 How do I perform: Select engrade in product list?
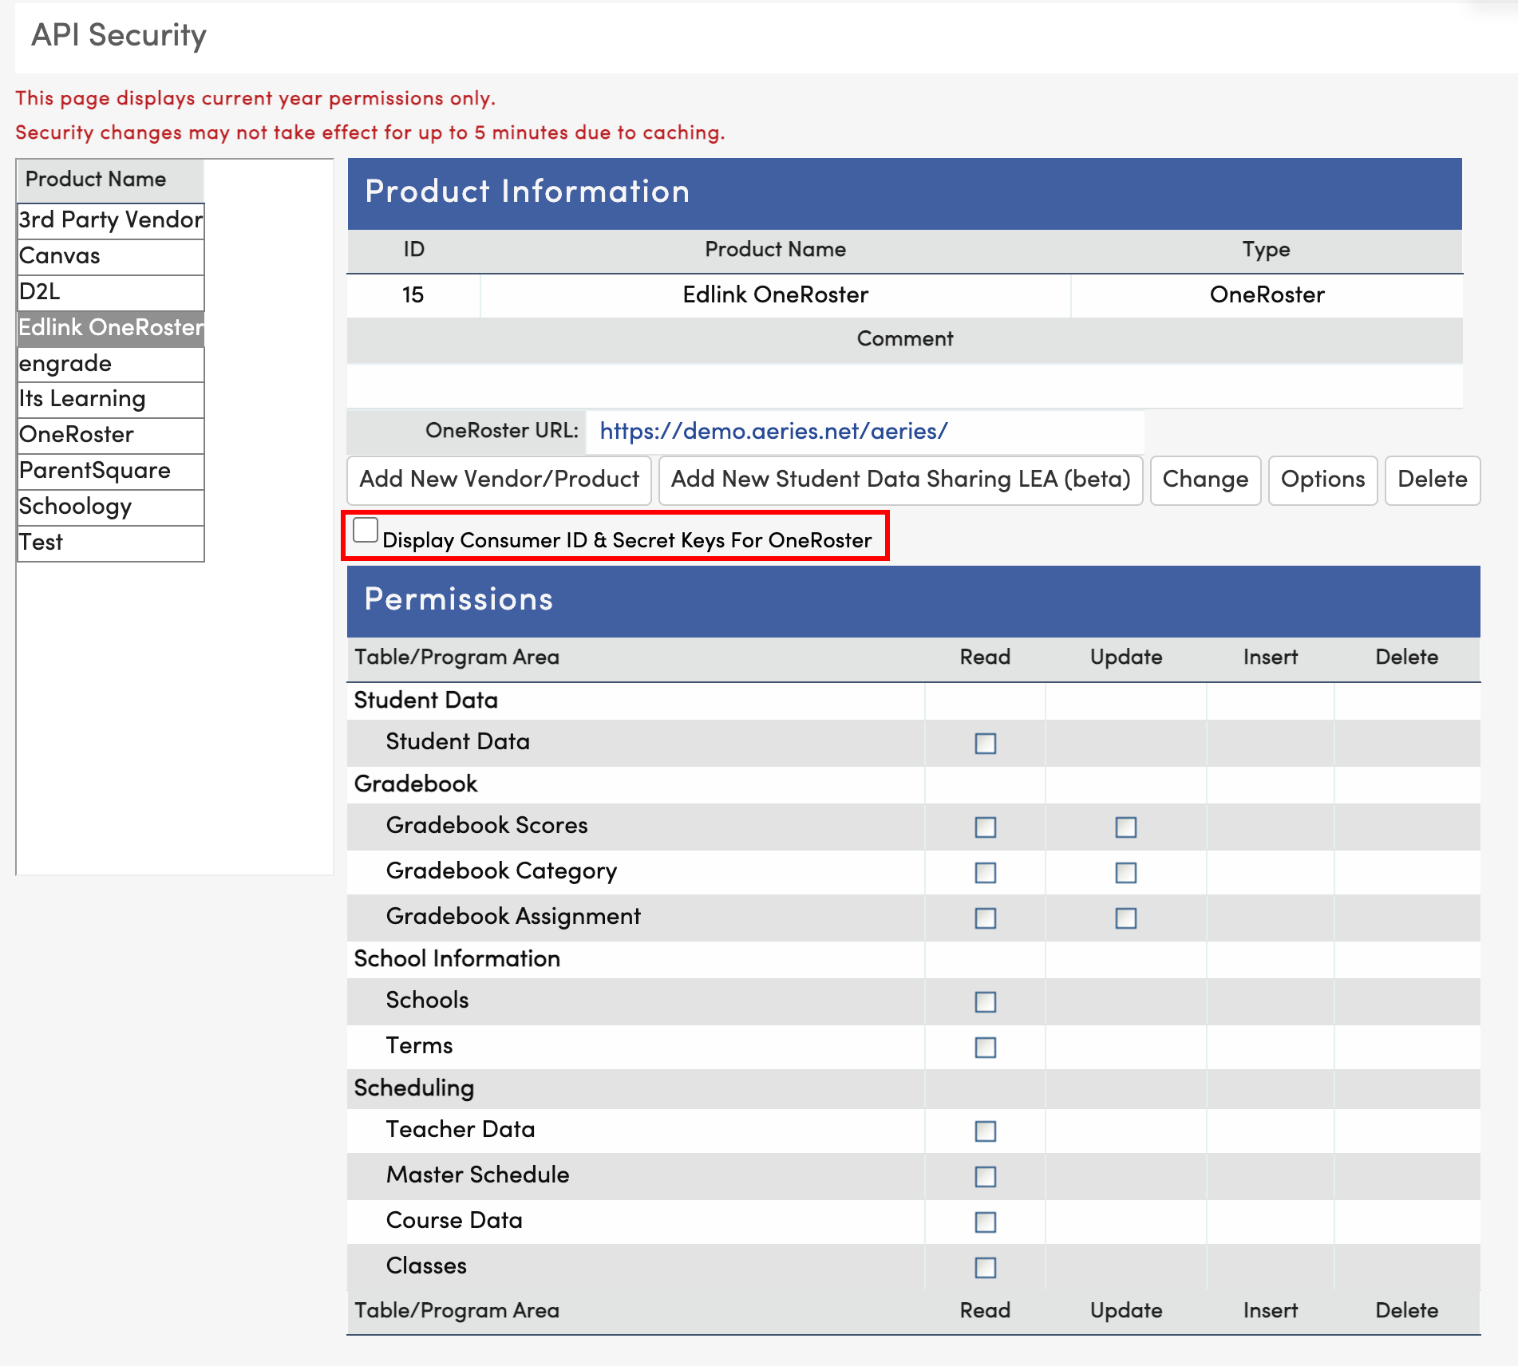111,364
